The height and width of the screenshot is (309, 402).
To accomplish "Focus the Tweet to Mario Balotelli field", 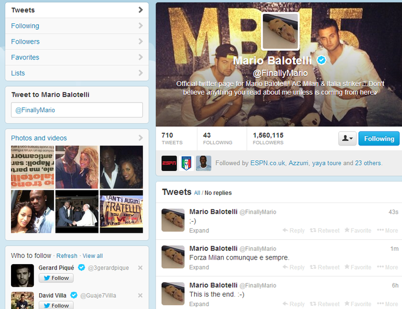I will (x=77, y=110).
